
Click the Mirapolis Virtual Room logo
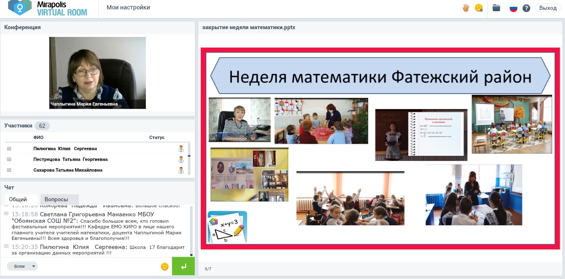tap(48, 8)
